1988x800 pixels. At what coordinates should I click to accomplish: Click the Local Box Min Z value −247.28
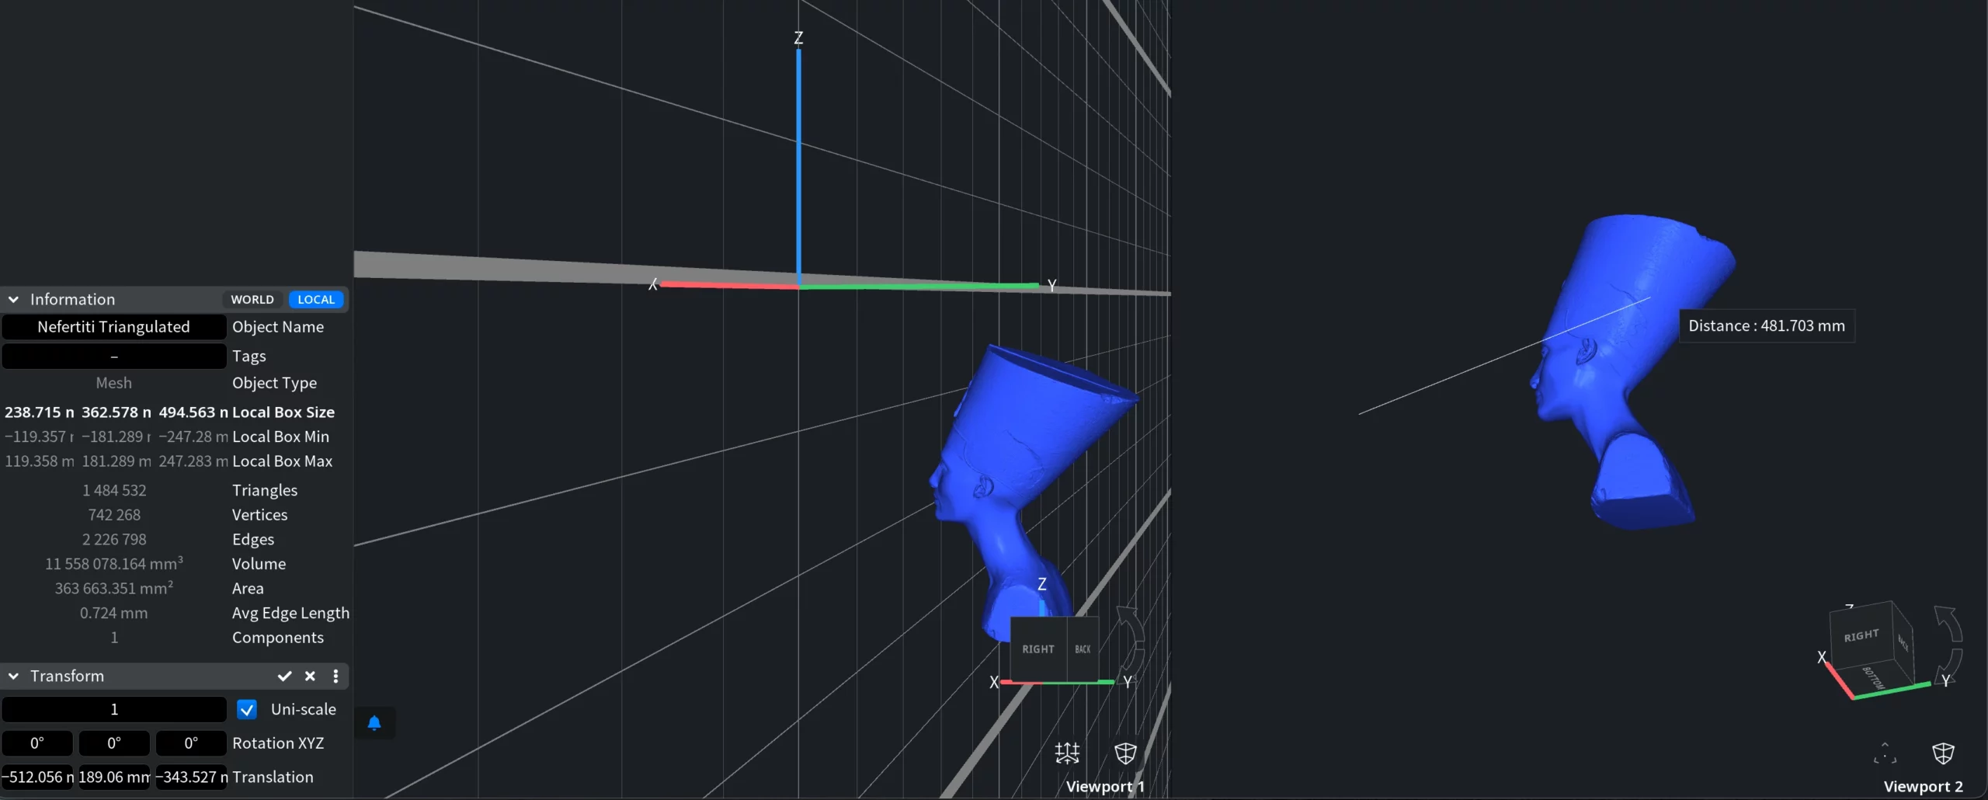click(x=193, y=437)
